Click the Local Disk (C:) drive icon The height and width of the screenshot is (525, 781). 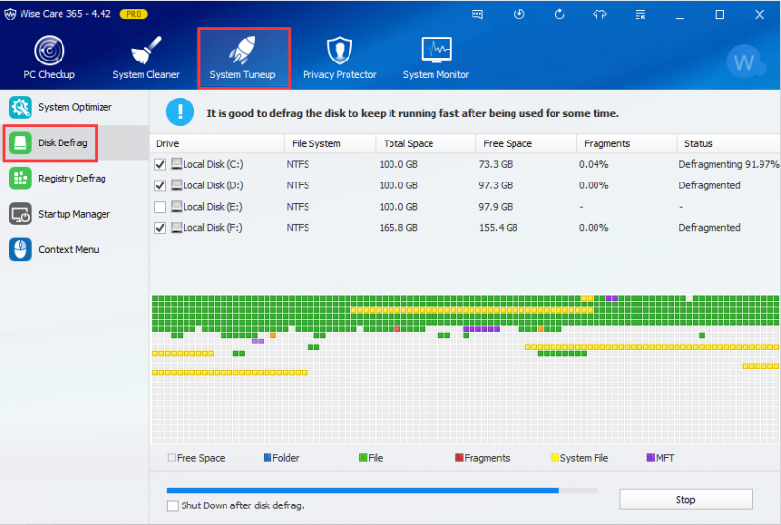point(176,164)
